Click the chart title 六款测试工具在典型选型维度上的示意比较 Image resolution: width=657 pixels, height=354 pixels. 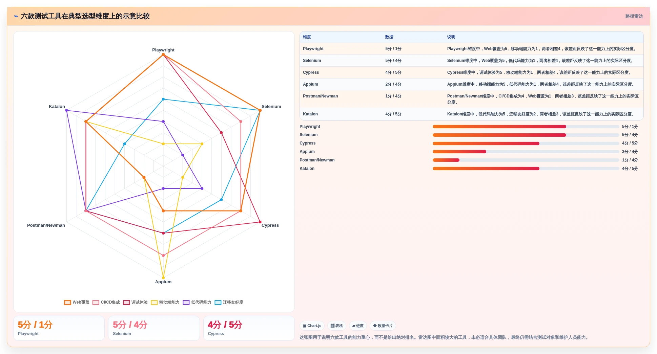85,16
